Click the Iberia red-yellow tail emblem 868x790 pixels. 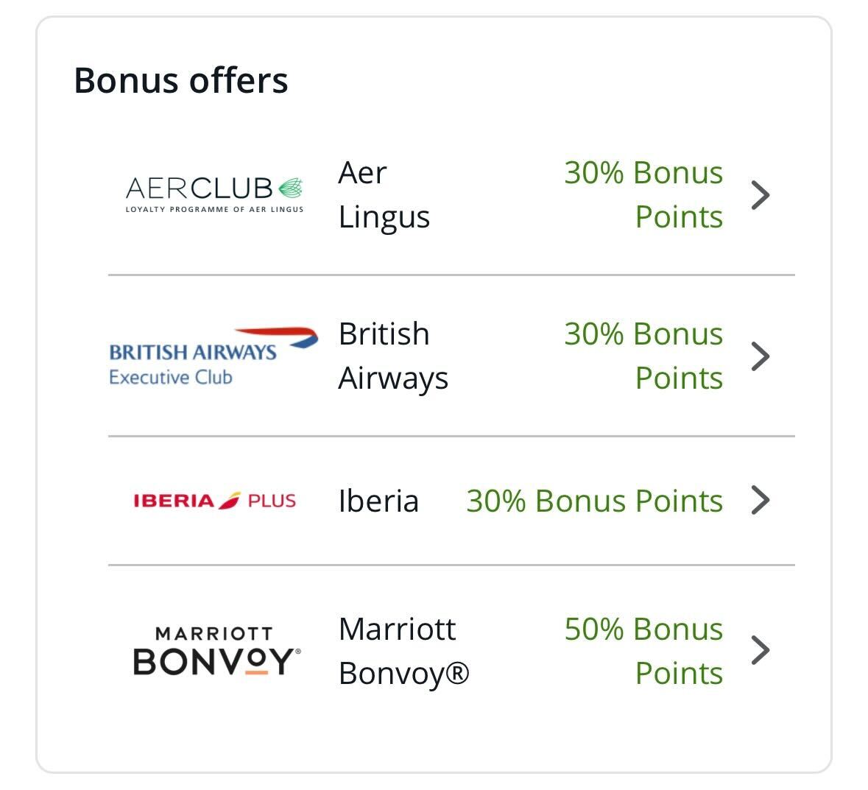coord(230,501)
